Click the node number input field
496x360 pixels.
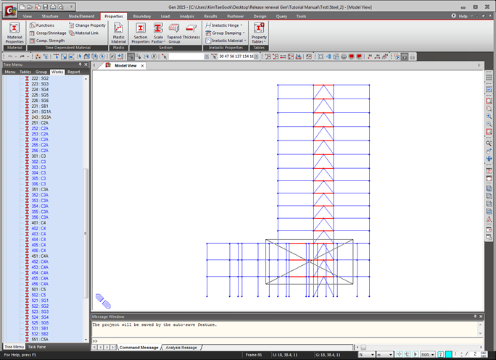[185, 56]
